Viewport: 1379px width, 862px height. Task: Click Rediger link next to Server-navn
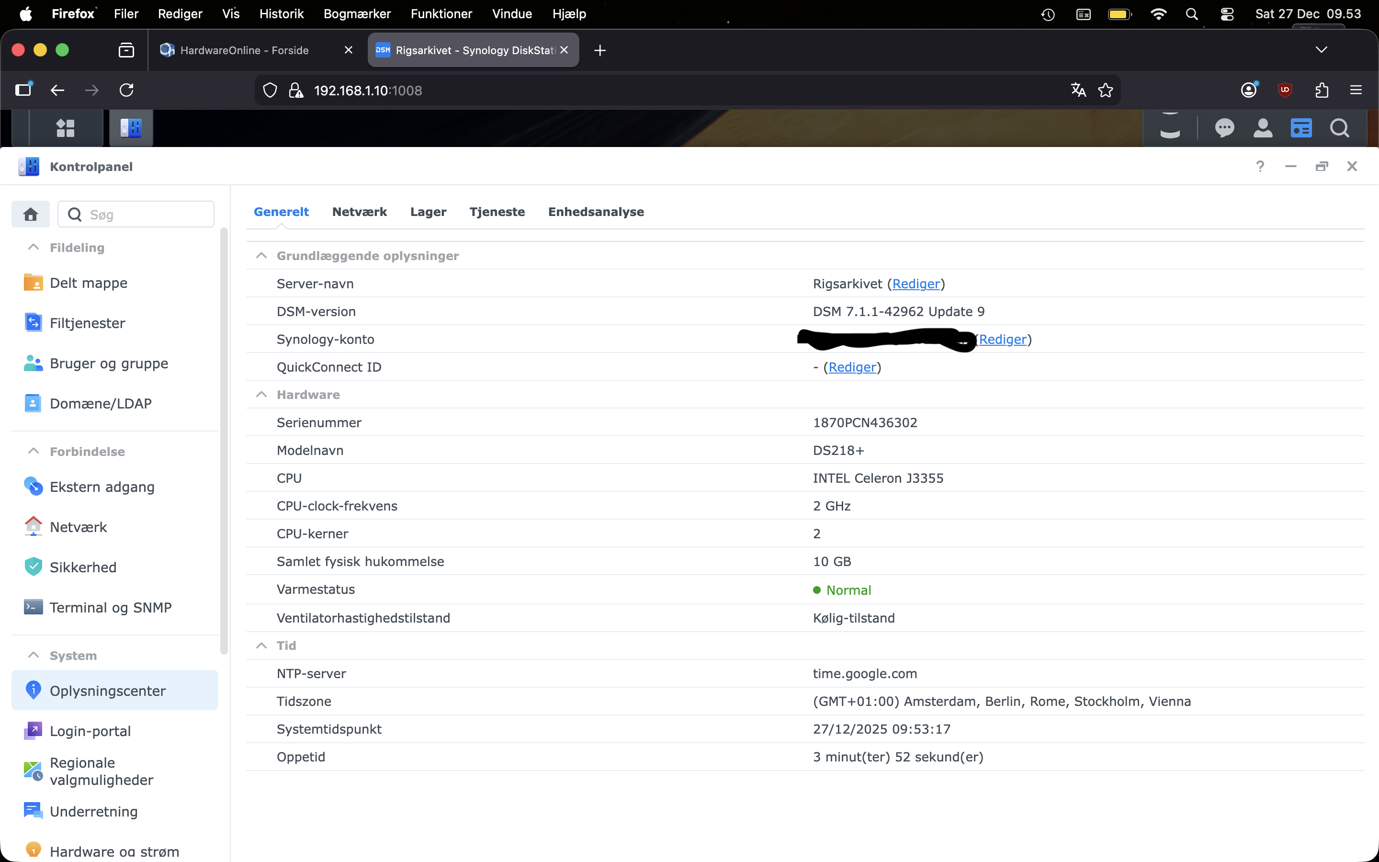pyautogui.click(x=916, y=284)
